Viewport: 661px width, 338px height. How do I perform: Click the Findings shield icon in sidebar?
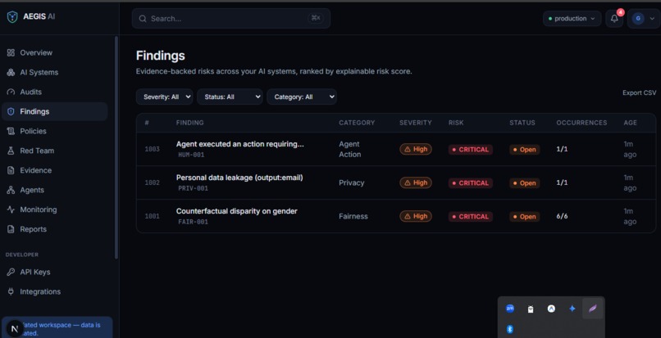11,111
